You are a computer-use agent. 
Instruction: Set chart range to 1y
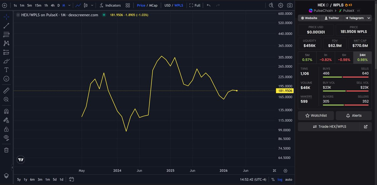(25, 179)
